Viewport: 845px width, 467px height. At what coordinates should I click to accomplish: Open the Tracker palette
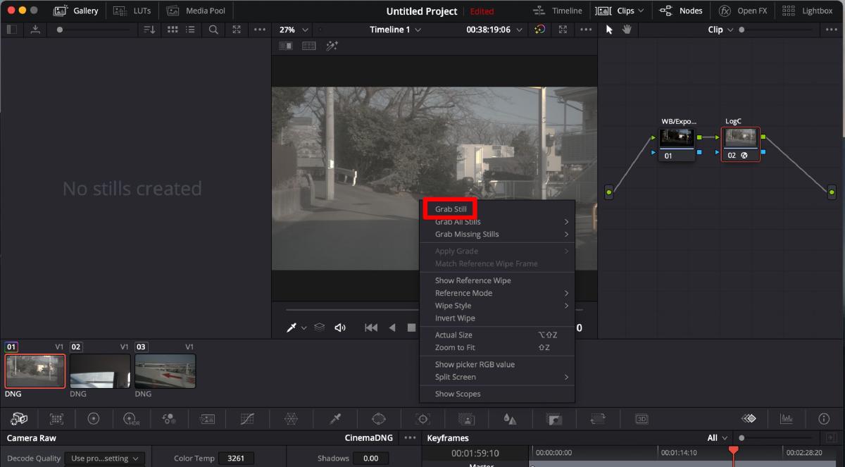pyautogui.click(x=423, y=418)
